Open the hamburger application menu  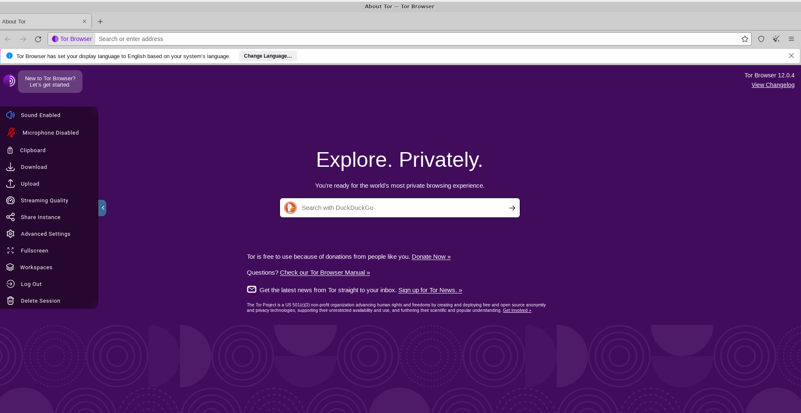click(x=791, y=39)
